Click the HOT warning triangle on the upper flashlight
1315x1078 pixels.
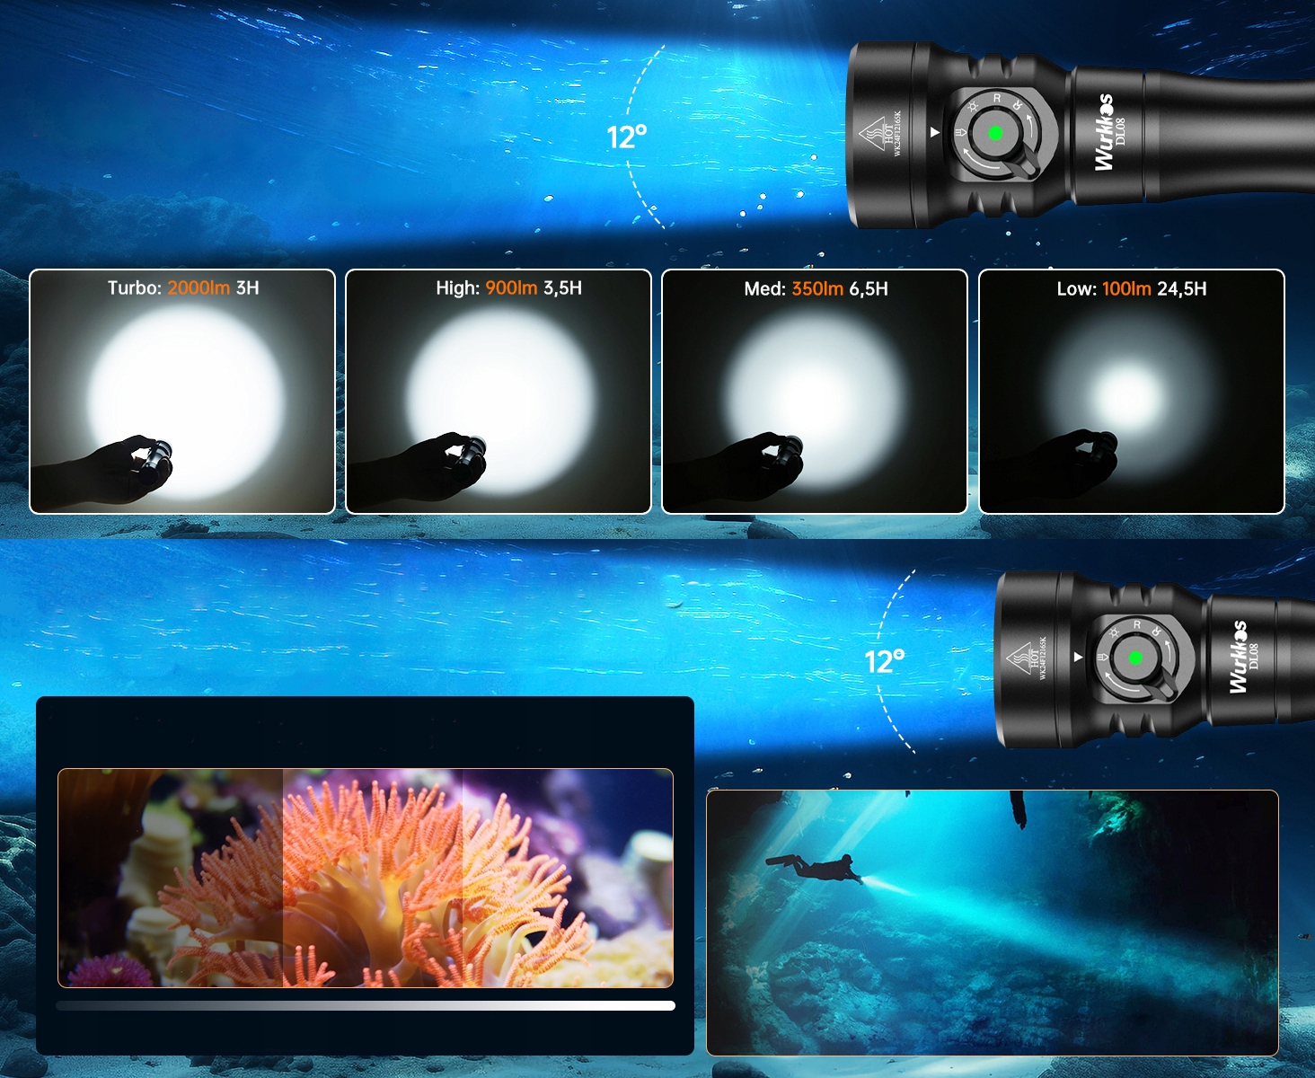(x=872, y=135)
